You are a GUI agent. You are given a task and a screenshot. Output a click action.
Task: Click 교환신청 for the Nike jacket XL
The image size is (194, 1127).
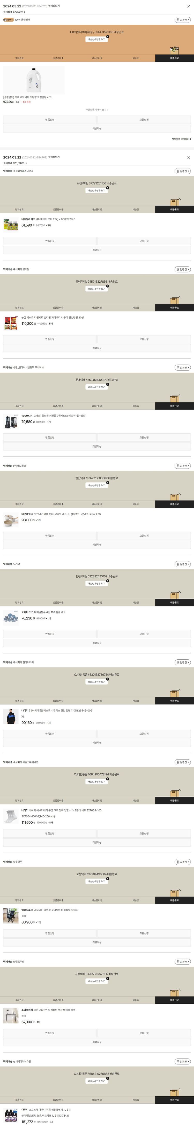coord(144,734)
